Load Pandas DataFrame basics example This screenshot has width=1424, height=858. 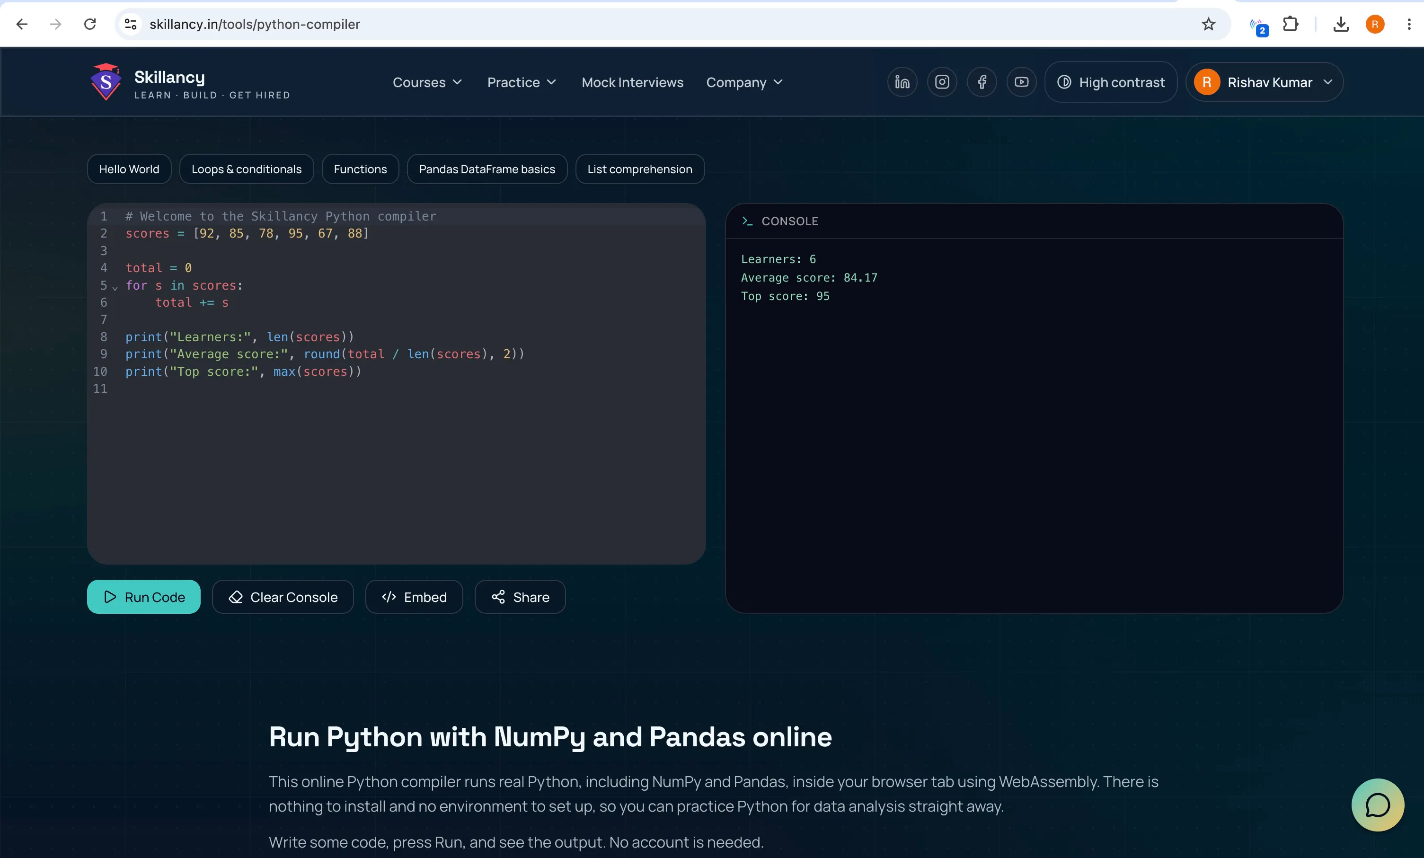click(x=486, y=168)
